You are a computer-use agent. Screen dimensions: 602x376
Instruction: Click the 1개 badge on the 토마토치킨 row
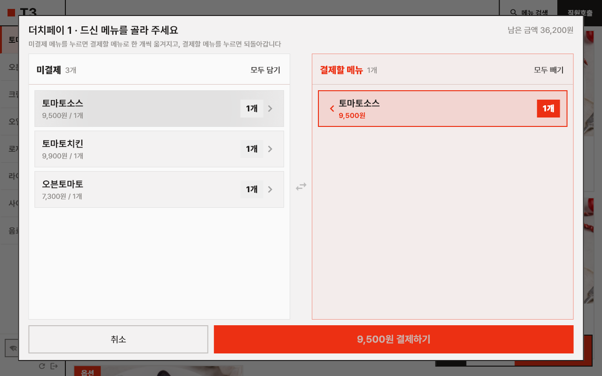[x=252, y=149]
